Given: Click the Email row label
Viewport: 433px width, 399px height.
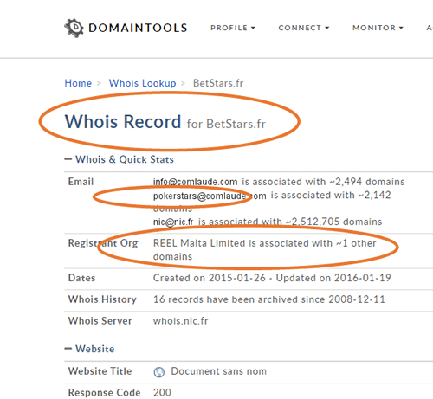Looking at the screenshot, I should click(x=81, y=182).
